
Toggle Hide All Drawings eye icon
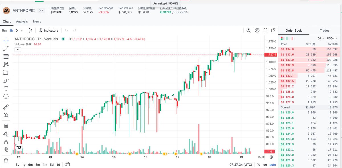(6, 150)
